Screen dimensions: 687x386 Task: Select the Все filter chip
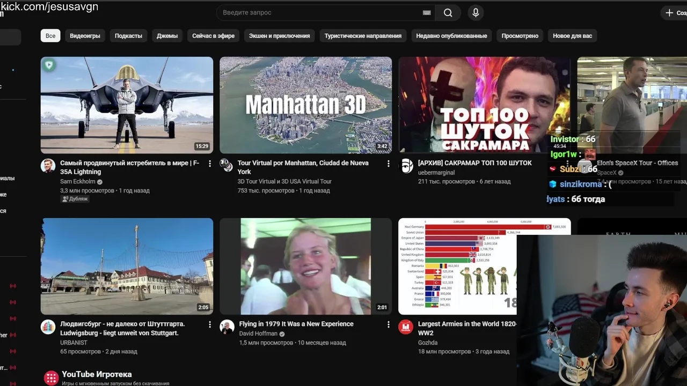tap(50, 36)
